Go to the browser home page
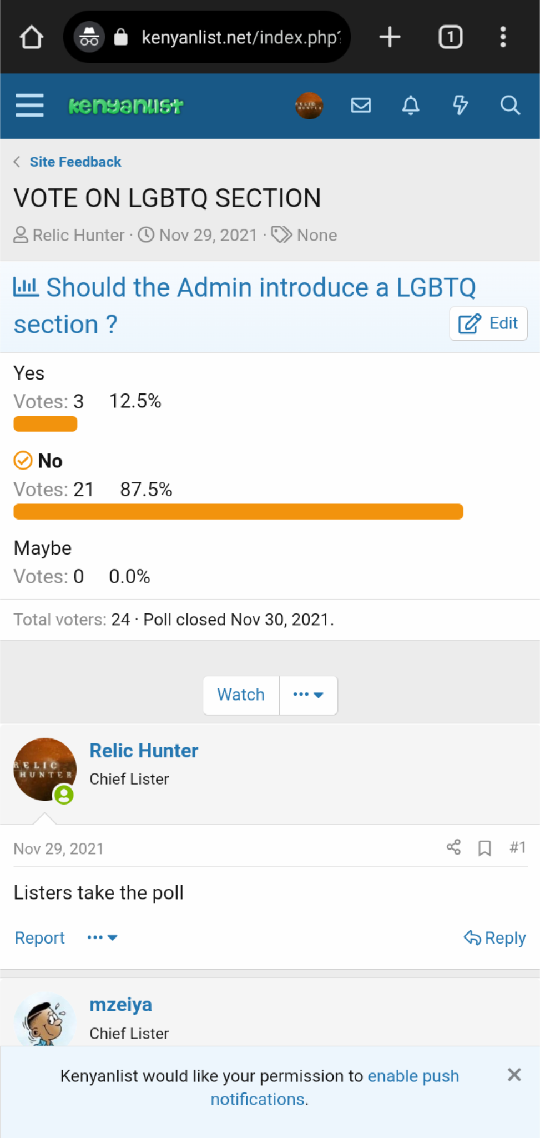The width and height of the screenshot is (540, 1138). 31,37
